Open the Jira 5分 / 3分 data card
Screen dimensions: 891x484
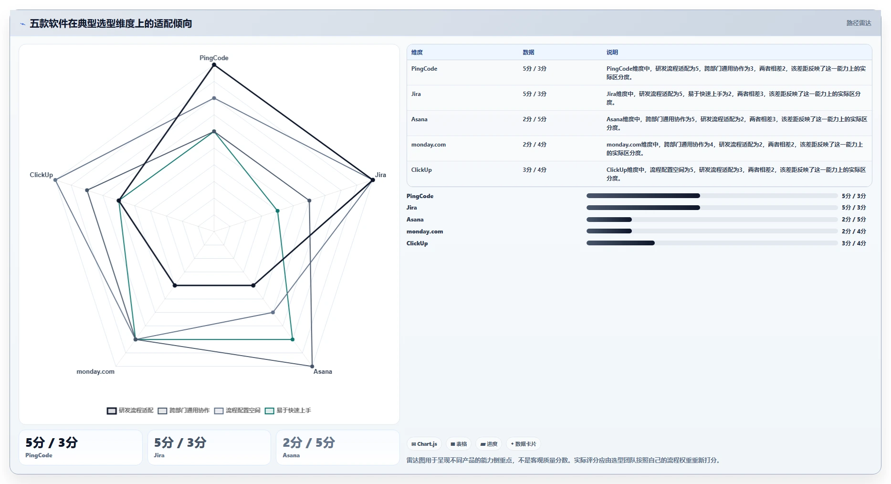pos(209,447)
